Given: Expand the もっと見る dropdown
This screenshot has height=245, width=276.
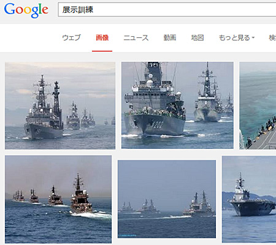Looking at the screenshot, I should [237, 37].
